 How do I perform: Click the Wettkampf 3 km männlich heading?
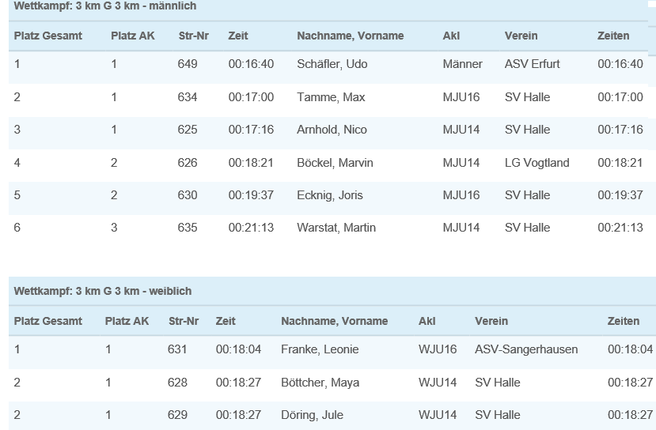pyautogui.click(x=105, y=6)
